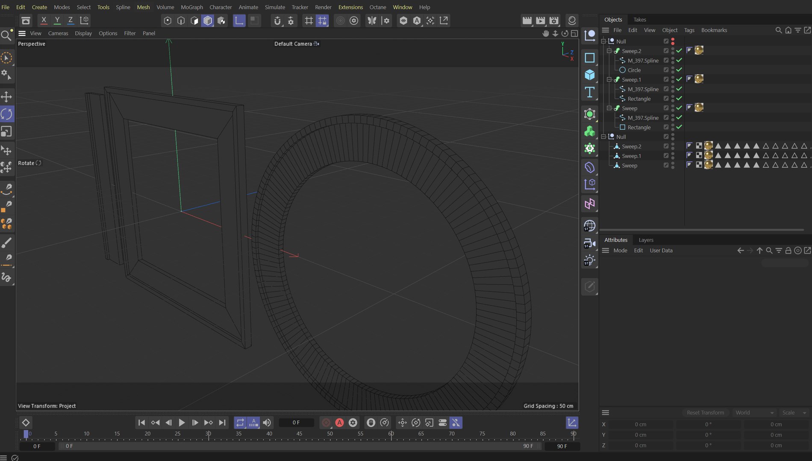Open search in the Objects manager
Screen dimensions: 812x461
pos(779,30)
